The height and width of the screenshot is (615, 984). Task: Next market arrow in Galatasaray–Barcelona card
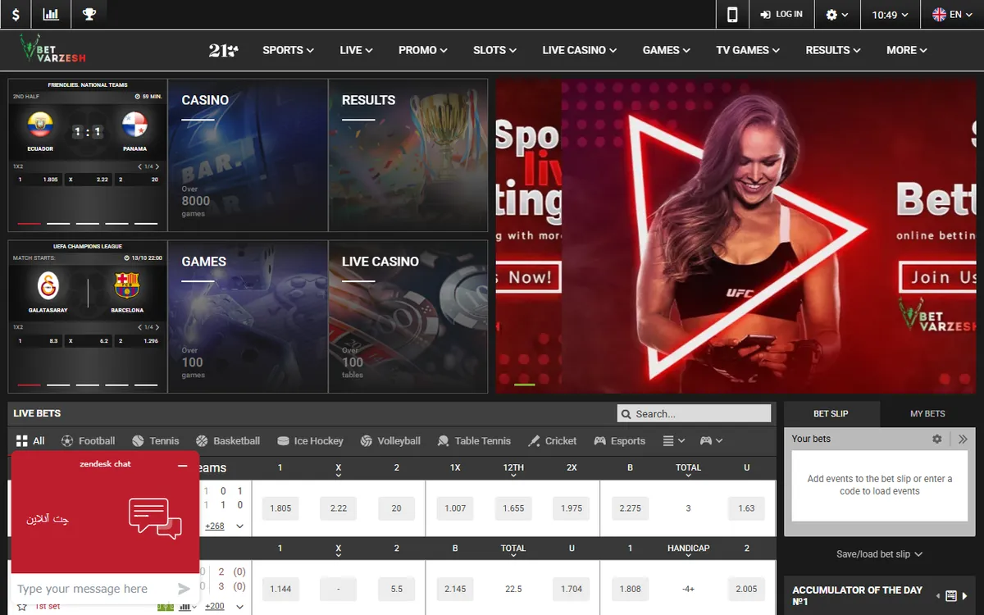pyautogui.click(x=157, y=328)
